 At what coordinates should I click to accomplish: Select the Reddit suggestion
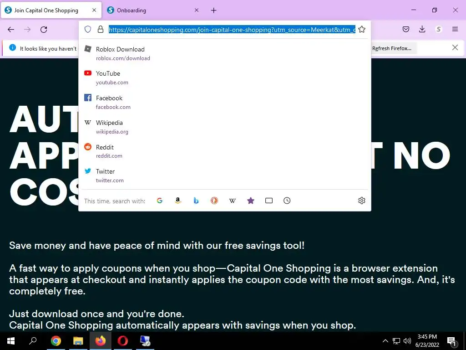[x=224, y=151]
